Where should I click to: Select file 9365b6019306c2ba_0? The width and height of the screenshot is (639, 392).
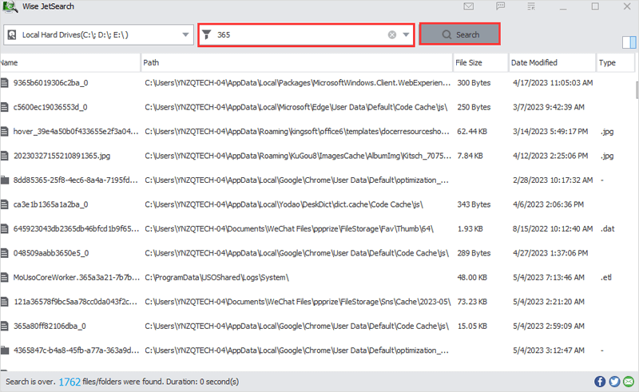pos(50,83)
